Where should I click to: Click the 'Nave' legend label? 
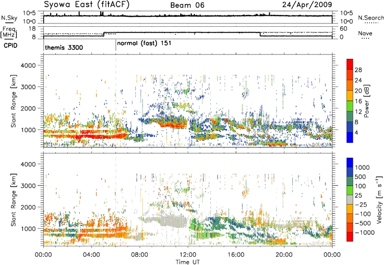[365, 33]
